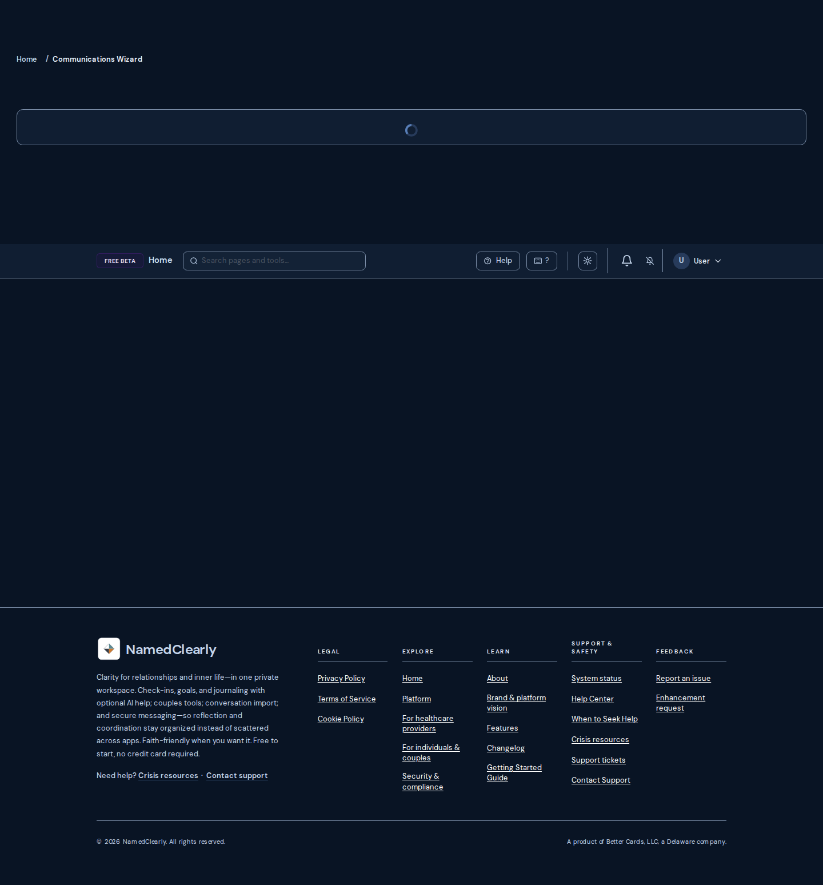Open Brand & platform vision link
Image resolution: width=823 pixels, height=885 pixels.
[x=516, y=703]
